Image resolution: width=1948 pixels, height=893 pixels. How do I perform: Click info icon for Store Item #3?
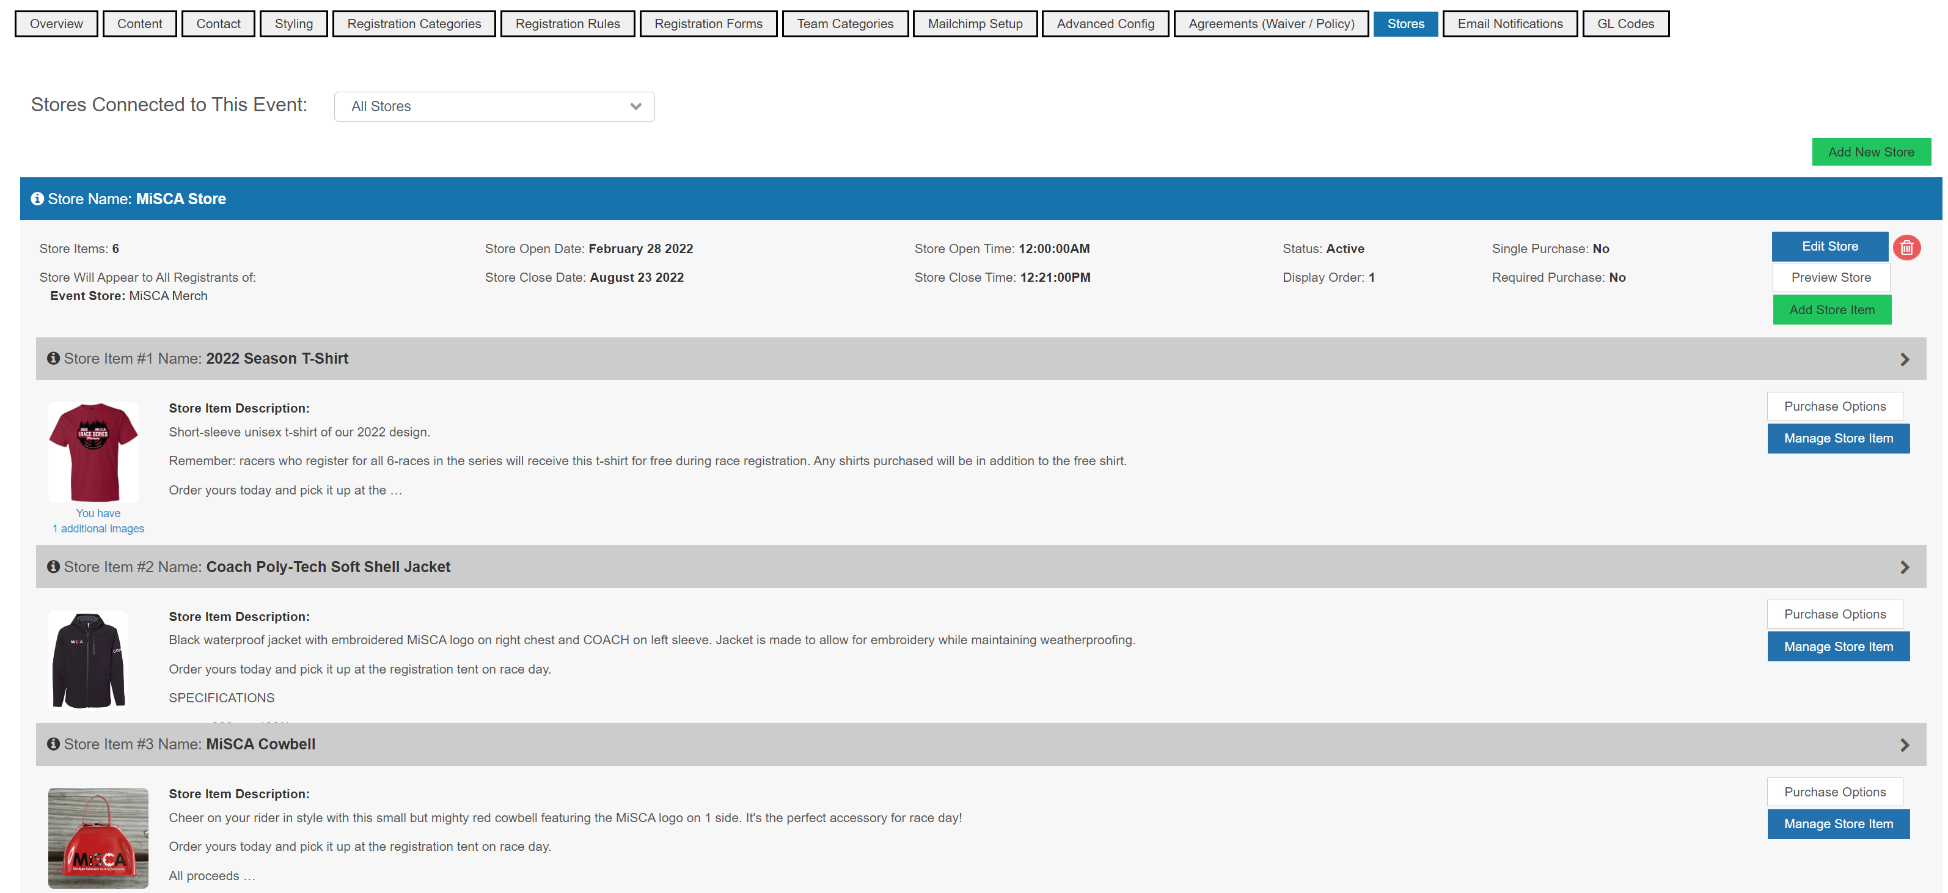pos(54,744)
